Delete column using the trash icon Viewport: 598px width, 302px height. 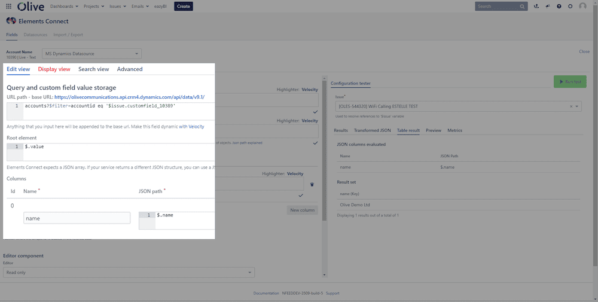312,184
